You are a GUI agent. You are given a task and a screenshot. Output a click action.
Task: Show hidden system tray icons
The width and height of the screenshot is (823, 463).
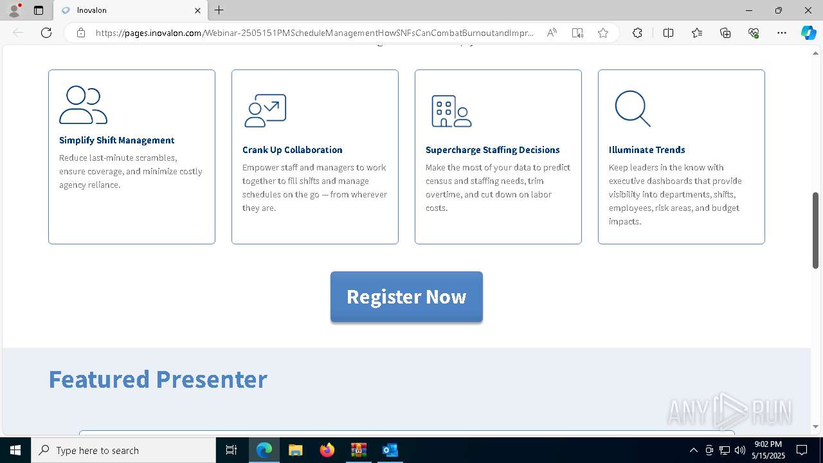[x=693, y=450]
